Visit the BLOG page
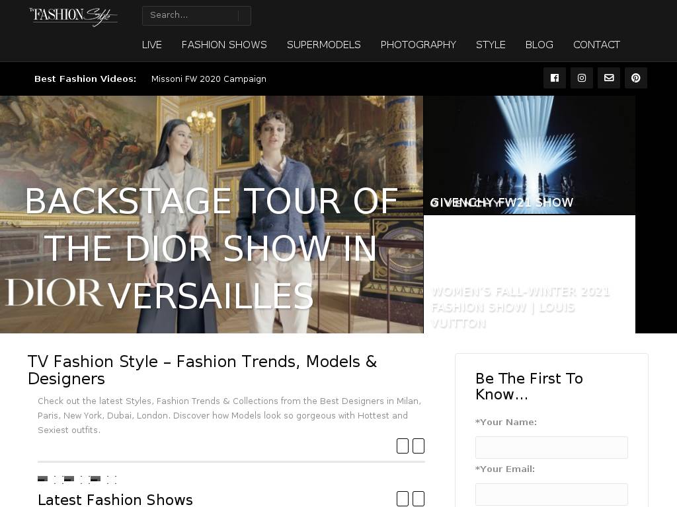 pyautogui.click(x=539, y=45)
